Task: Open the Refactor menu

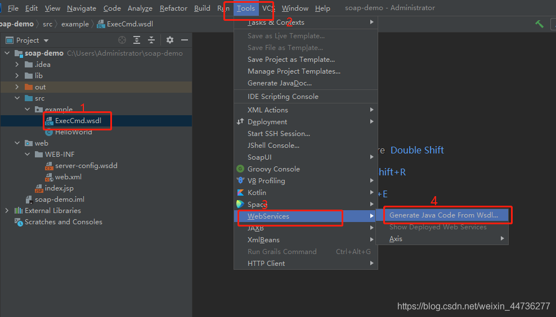Action: [x=173, y=8]
